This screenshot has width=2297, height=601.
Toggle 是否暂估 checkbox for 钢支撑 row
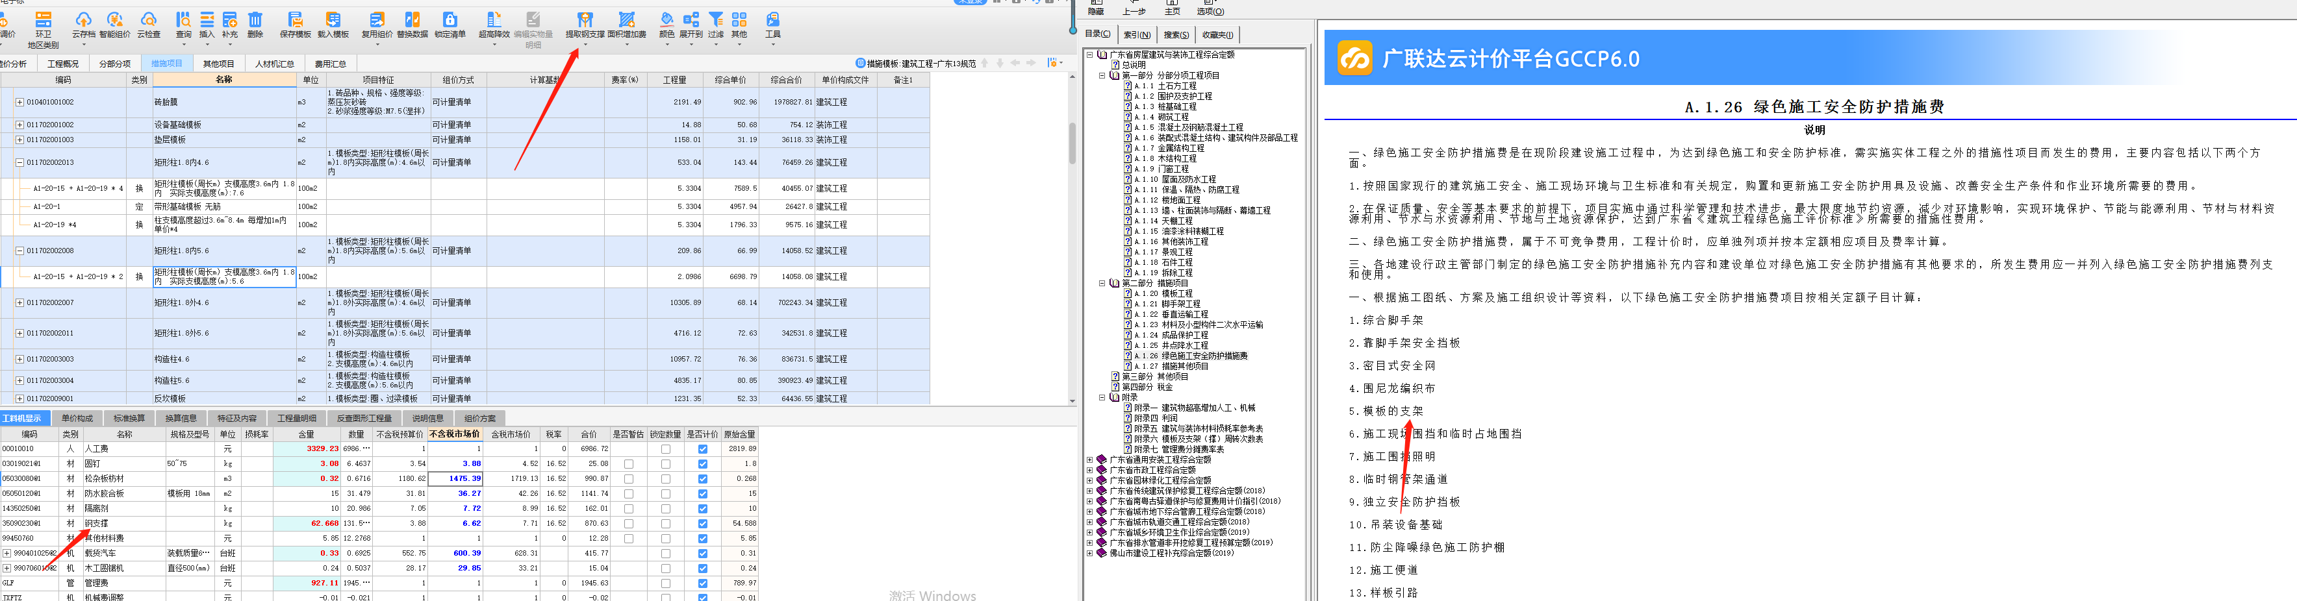coord(629,524)
